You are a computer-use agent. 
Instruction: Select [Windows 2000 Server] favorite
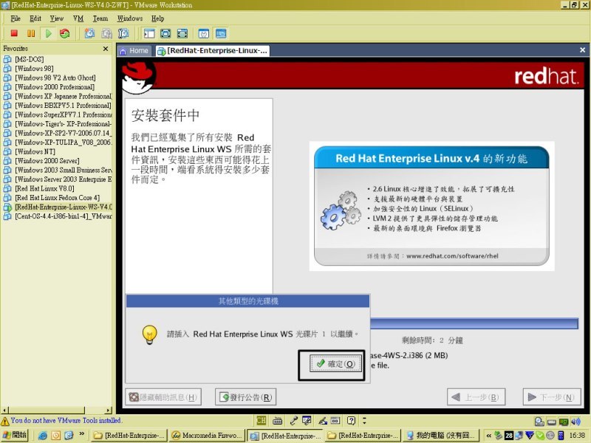pos(47,161)
